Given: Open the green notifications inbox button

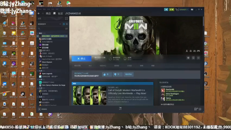Looking at the screenshot, I should 172,10.
